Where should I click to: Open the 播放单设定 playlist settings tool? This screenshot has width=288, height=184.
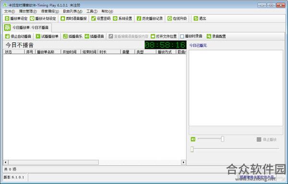coord(16,19)
